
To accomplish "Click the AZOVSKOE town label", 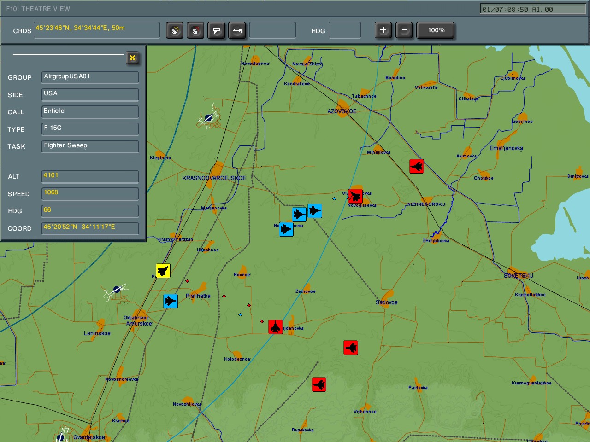I will coord(342,111).
